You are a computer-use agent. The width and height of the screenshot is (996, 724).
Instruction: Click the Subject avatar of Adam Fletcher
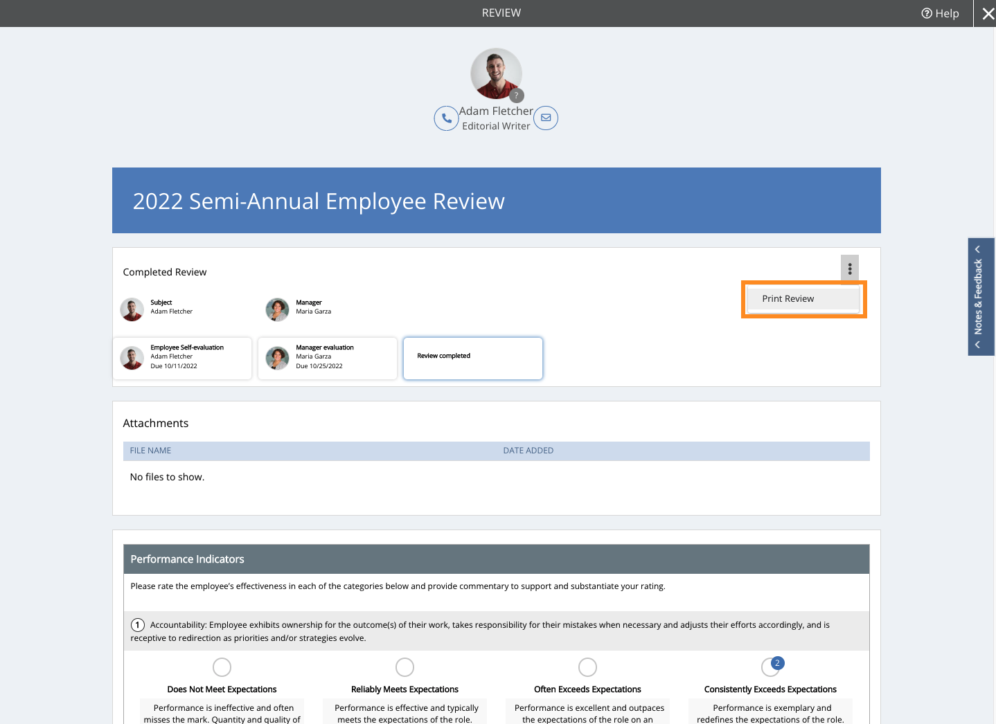pos(132,309)
